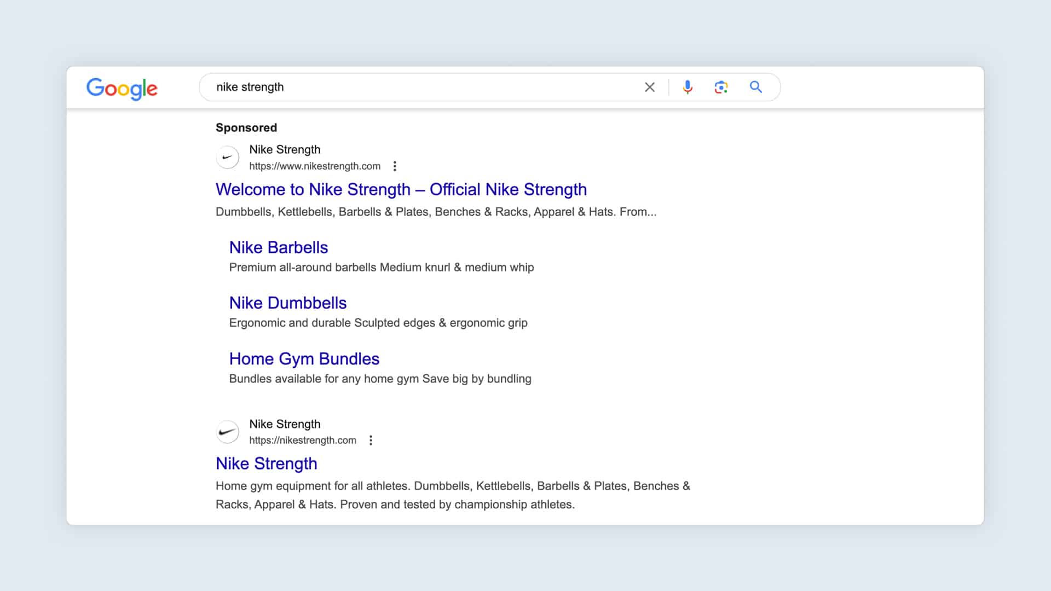Click the 'Dumbbells, Kettlebells, Barbells & Plates' ad description
Viewport: 1051px width, 591px height.
(x=436, y=212)
